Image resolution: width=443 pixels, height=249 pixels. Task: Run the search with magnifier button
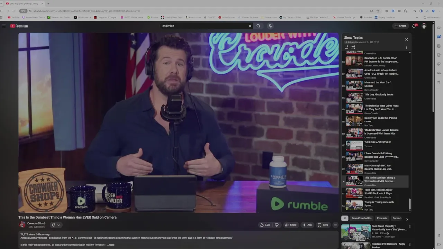point(258,26)
